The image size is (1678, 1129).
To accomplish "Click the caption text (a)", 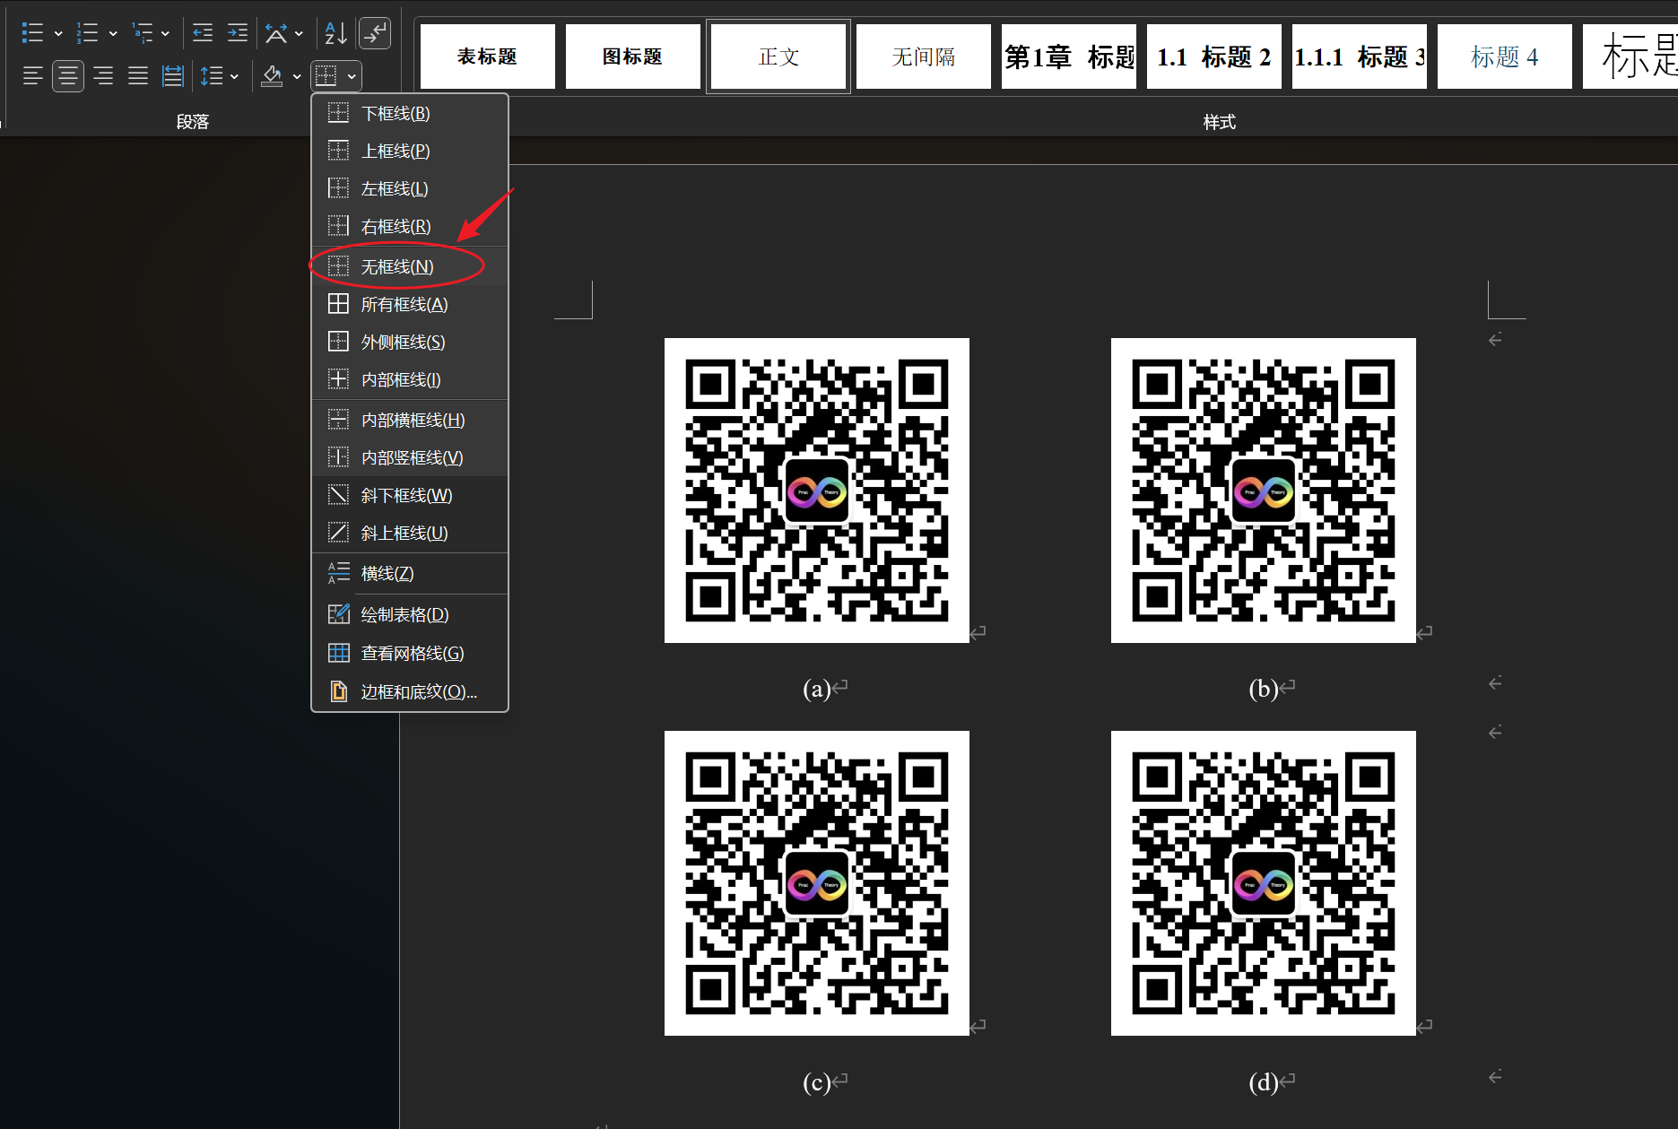I will (816, 689).
